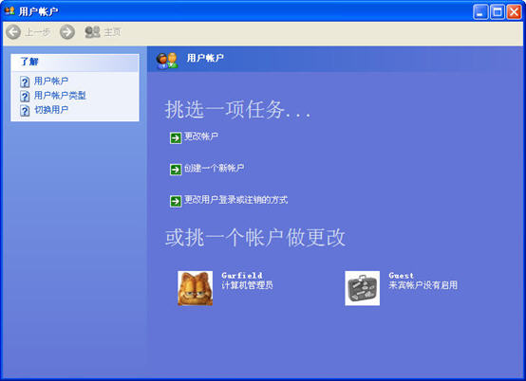Open the 更改帐户 task link
The image size is (526, 381).
201,136
